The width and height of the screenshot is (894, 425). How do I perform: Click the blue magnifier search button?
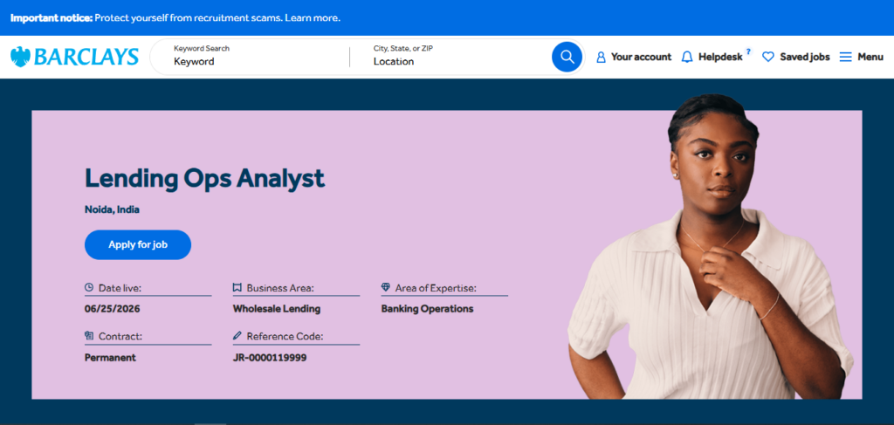(567, 57)
